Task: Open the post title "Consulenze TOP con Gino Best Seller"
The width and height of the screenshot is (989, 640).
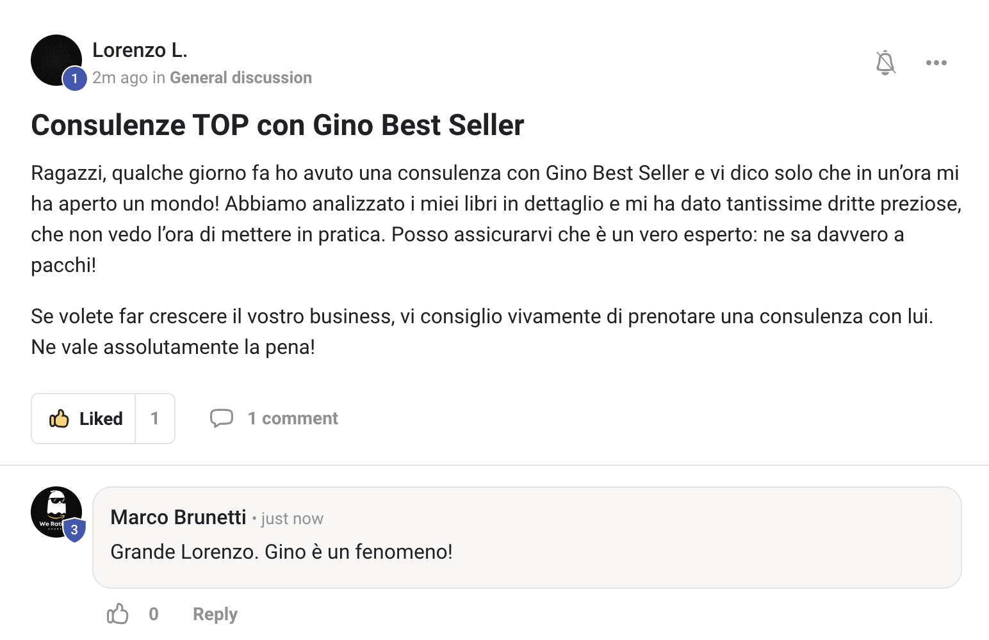Action: (277, 125)
